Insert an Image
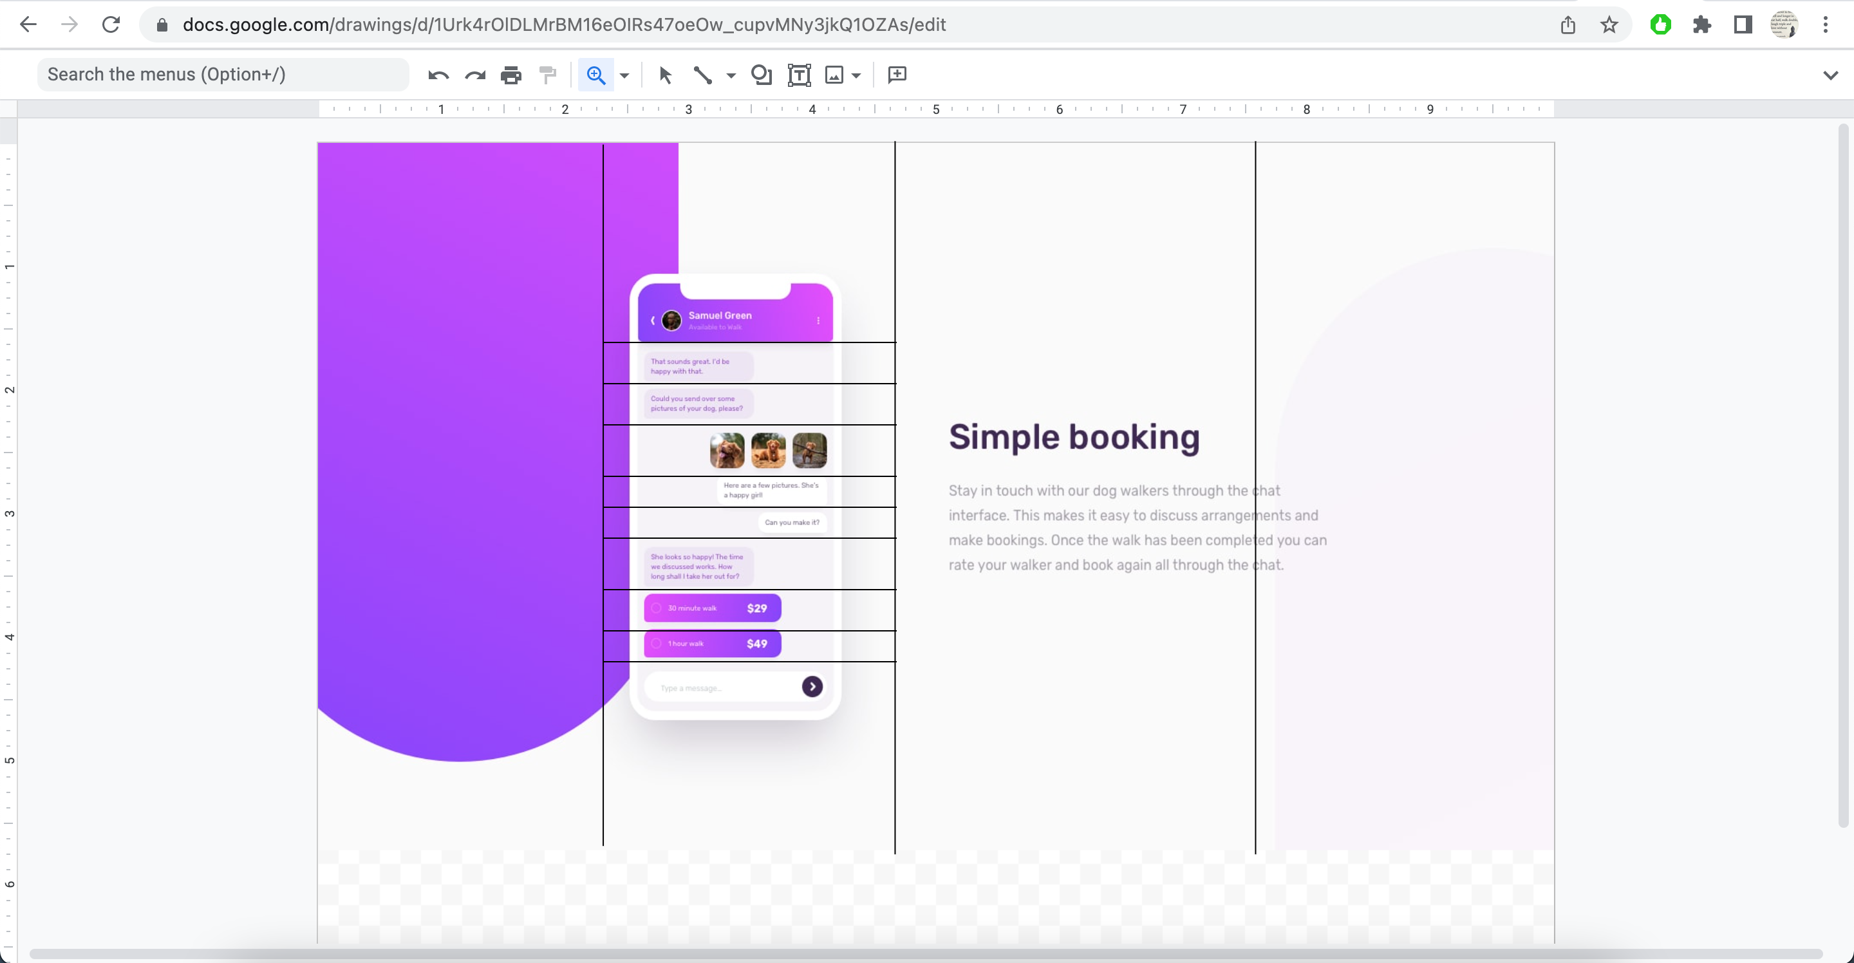The height and width of the screenshot is (963, 1854). pos(834,75)
